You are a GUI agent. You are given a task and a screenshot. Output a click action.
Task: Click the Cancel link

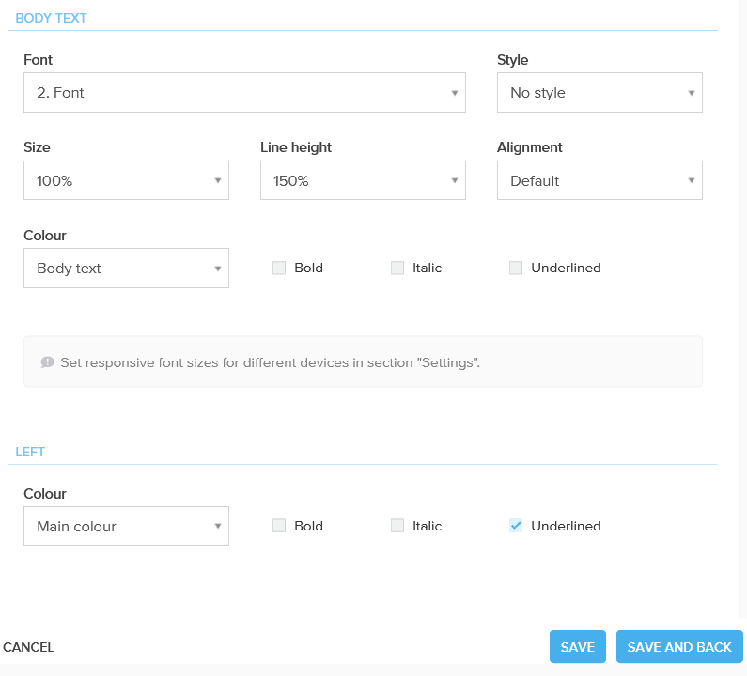click(29, 647)
